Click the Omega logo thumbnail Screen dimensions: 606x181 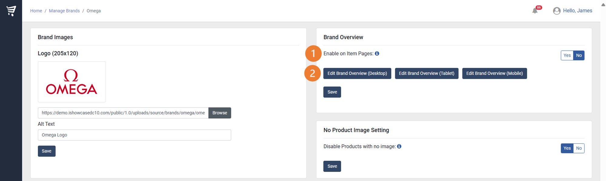72,82
